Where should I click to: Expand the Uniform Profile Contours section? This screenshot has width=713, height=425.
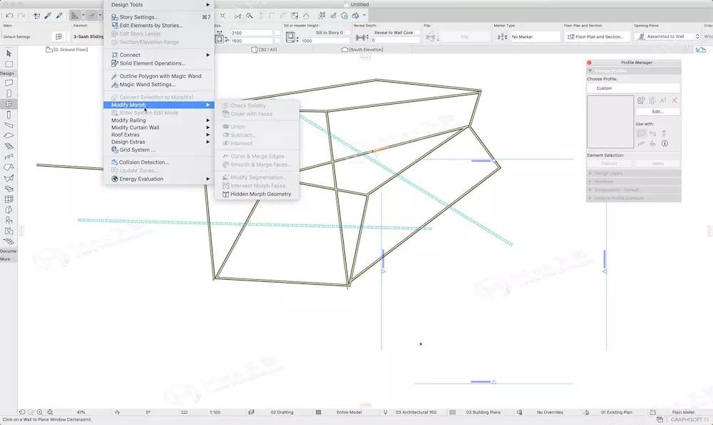(633, 199)
